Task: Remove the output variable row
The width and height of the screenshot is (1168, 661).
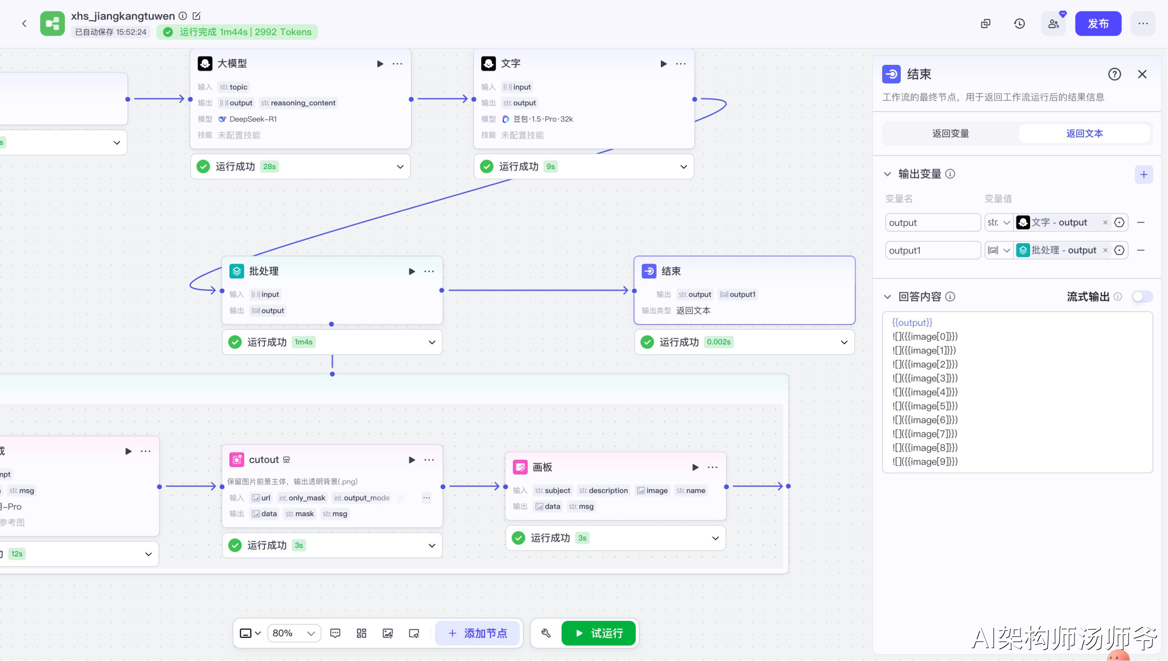Action: tap(1141, 222)
